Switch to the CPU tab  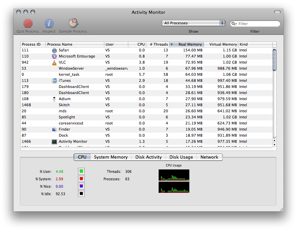tap(82, 157)
